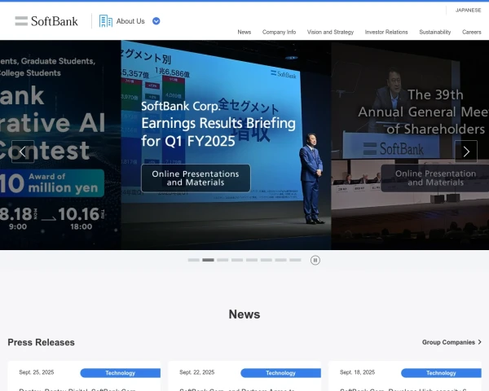Pause the carousel autoplay
The image size is (489, 391).
315,260
